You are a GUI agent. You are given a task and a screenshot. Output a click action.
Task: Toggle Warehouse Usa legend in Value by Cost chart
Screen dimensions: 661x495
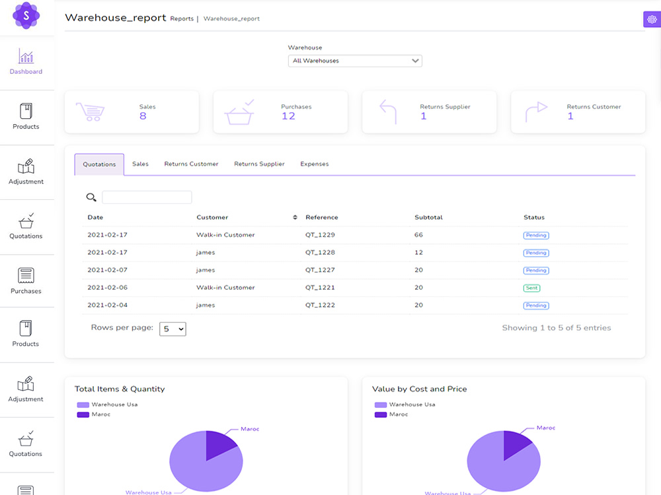tap(405, 405)
